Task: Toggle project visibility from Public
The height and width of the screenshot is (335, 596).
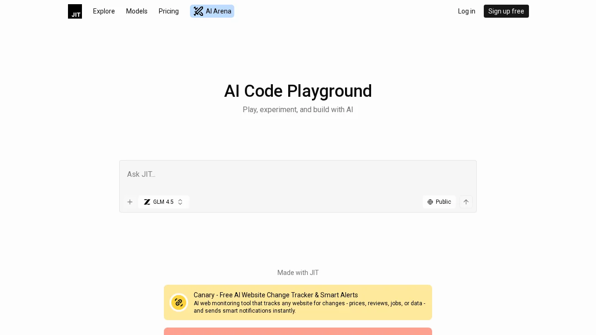Action: point(439,202)
